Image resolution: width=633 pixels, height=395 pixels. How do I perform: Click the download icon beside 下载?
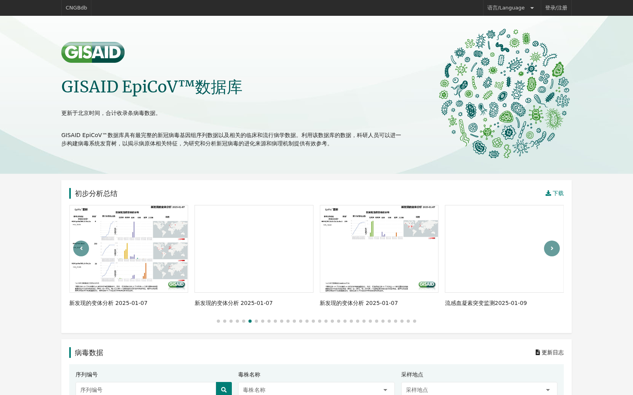click(548, 193)
